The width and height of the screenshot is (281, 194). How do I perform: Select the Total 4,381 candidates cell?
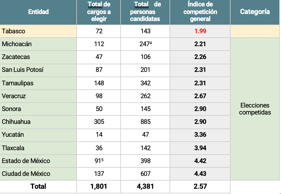(145, 187)
